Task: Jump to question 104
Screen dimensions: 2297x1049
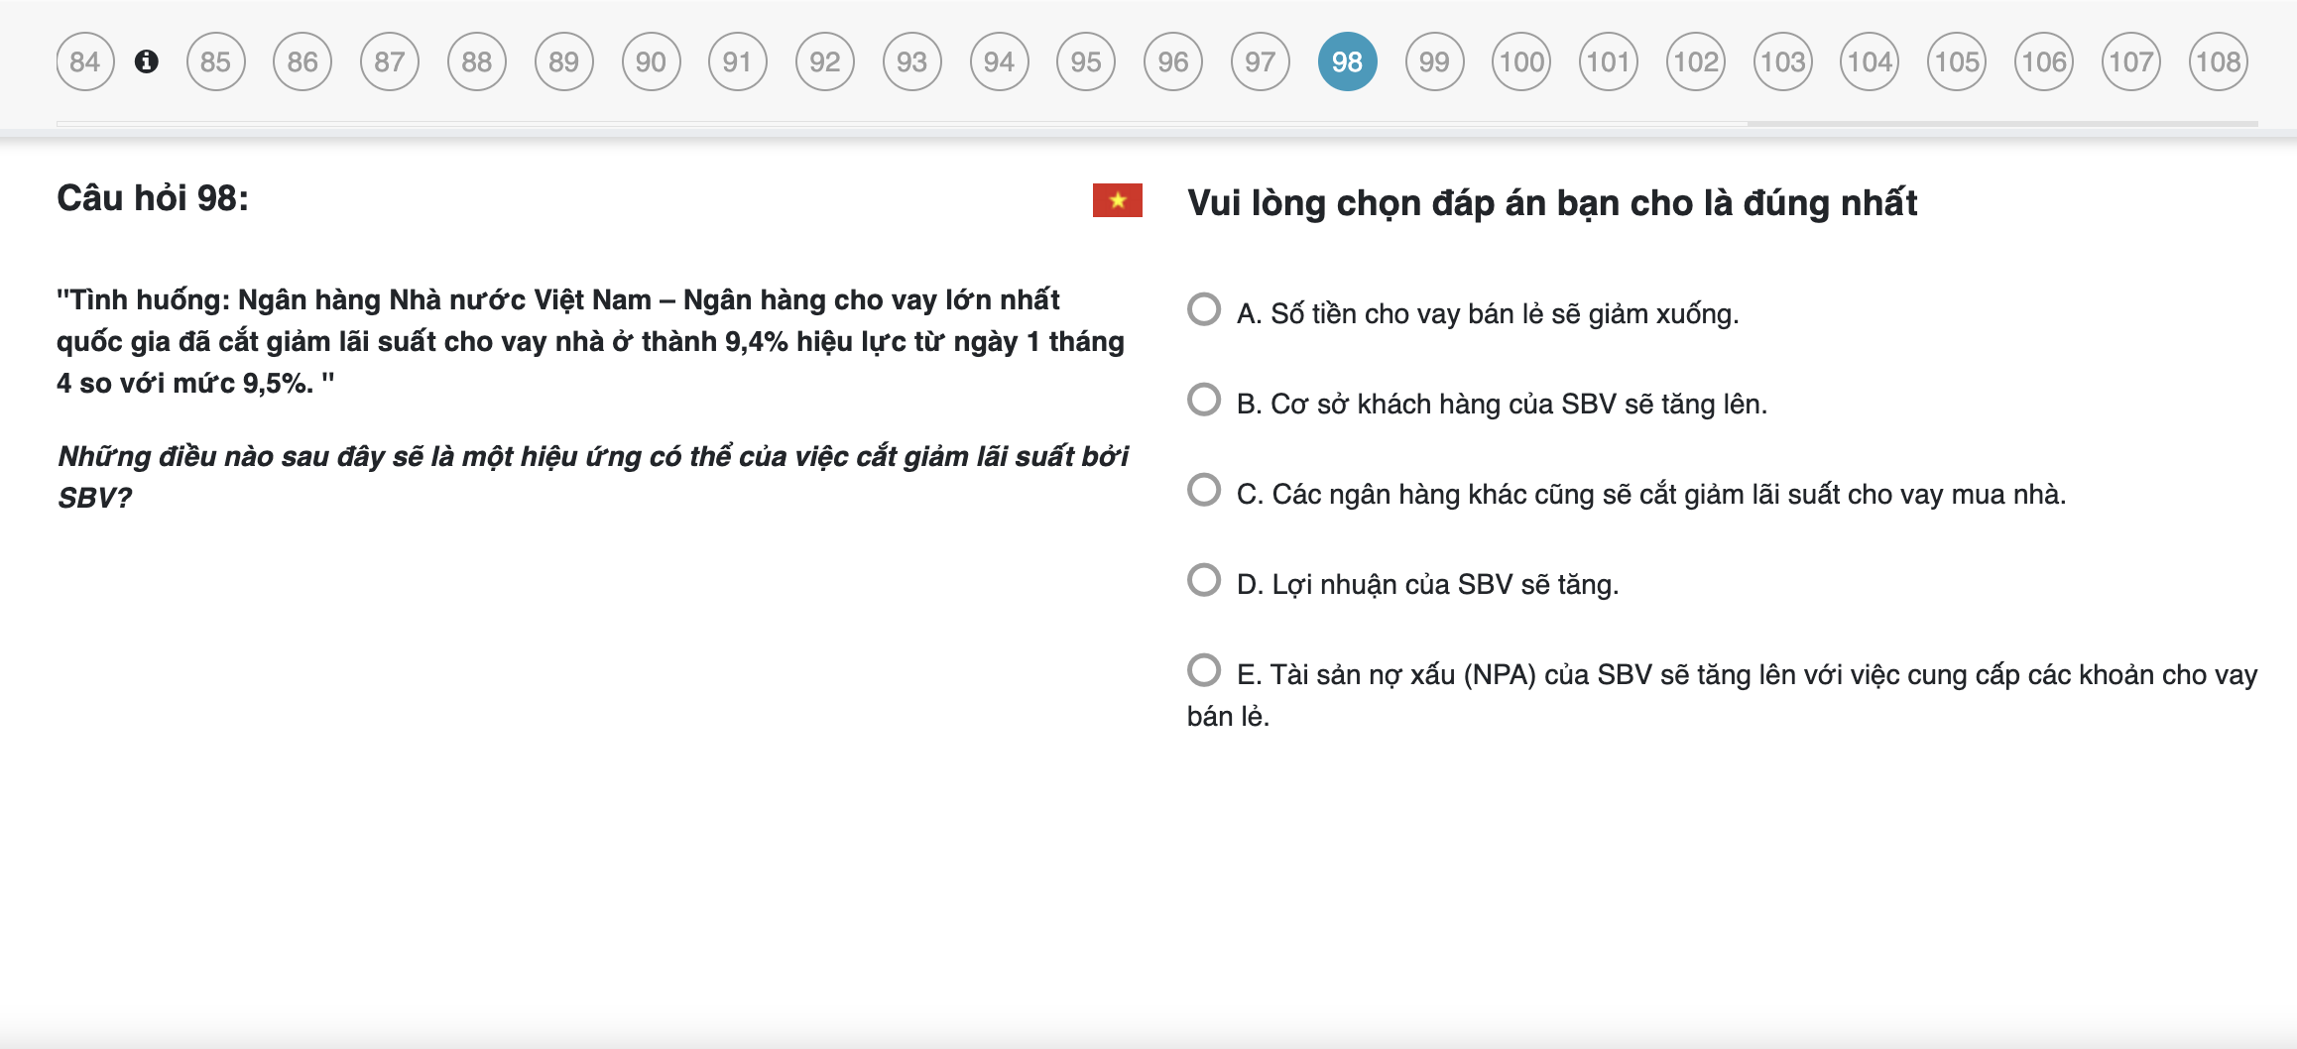Action: [x=1870, y=61]
